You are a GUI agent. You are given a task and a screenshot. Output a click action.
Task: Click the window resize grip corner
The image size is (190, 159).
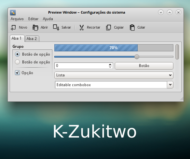(182, 99)
